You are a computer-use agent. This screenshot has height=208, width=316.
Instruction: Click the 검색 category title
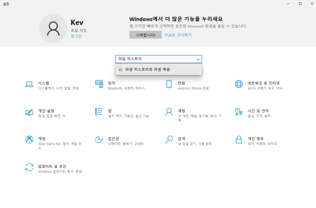click(x=181, y=138)
